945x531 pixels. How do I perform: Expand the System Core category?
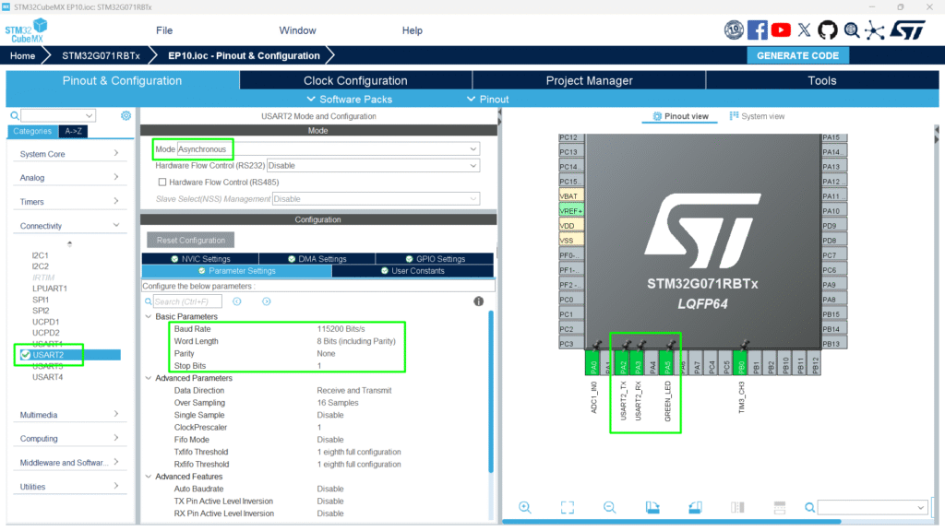pos(69,154)
